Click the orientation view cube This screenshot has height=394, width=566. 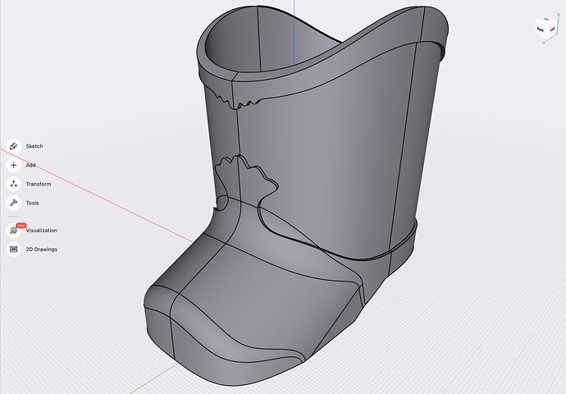[x=545, y=28]
